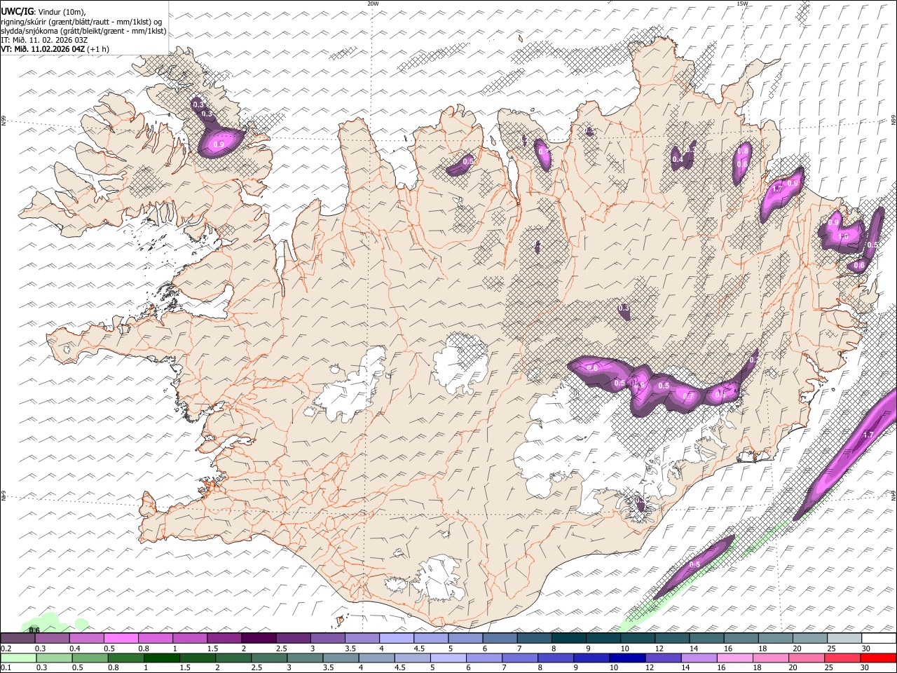Viewport: 897px width, 673px height.
Task: Click the round white Hofsjökull glacier in the center
Action: pyautogui.click(x=461, y=365)
